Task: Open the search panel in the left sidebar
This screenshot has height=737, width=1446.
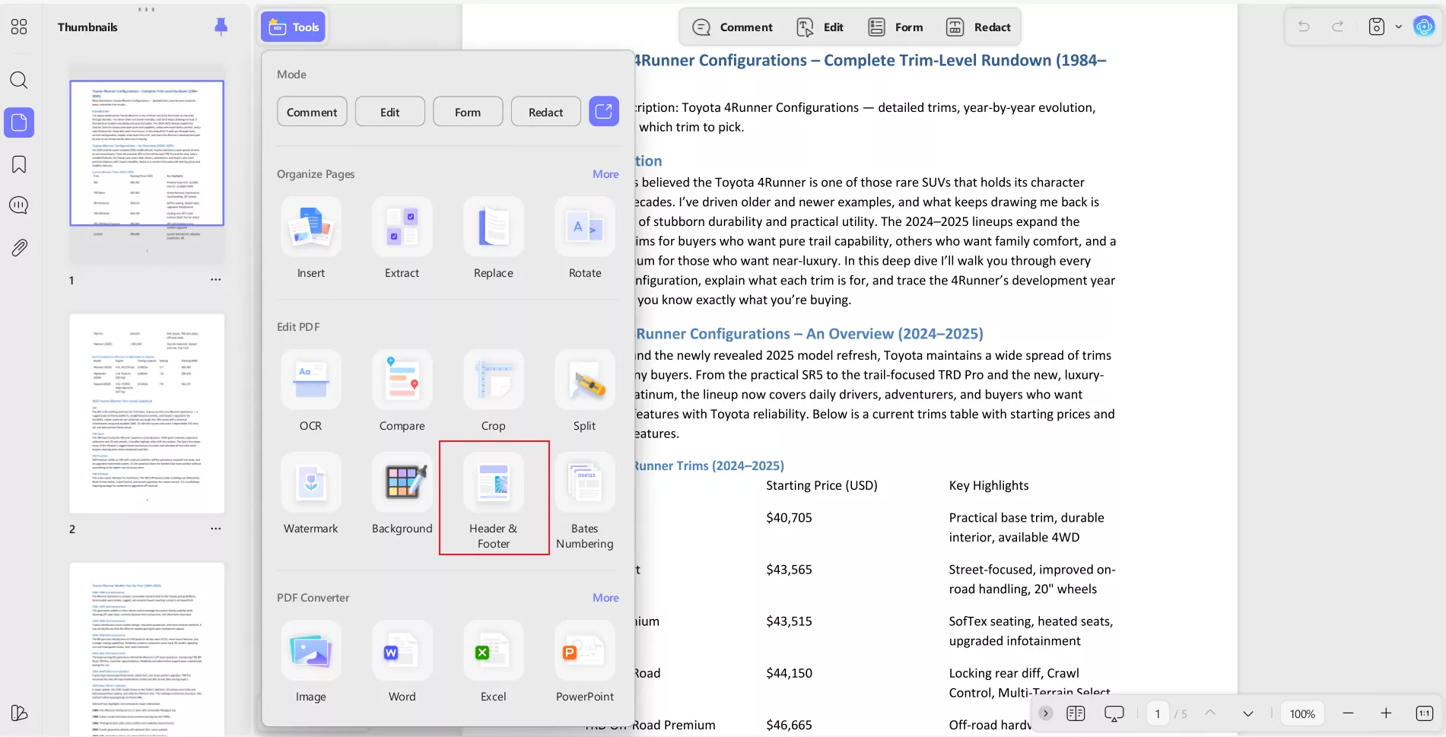Action: (x=19, y=80)
